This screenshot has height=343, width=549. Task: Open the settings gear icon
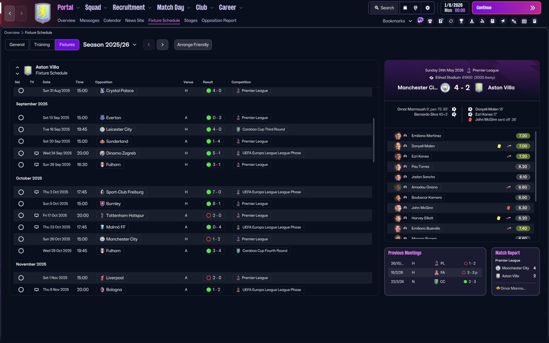click(x=428, y=8)
